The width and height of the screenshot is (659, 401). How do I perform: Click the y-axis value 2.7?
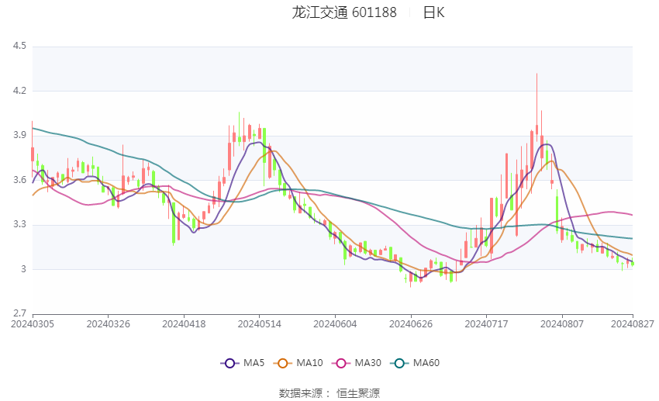pyautogui.click(x=19, y=313)
